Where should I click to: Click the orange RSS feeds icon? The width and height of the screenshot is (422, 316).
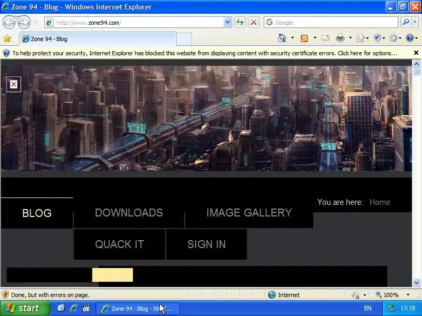click(x=304, y=38)
